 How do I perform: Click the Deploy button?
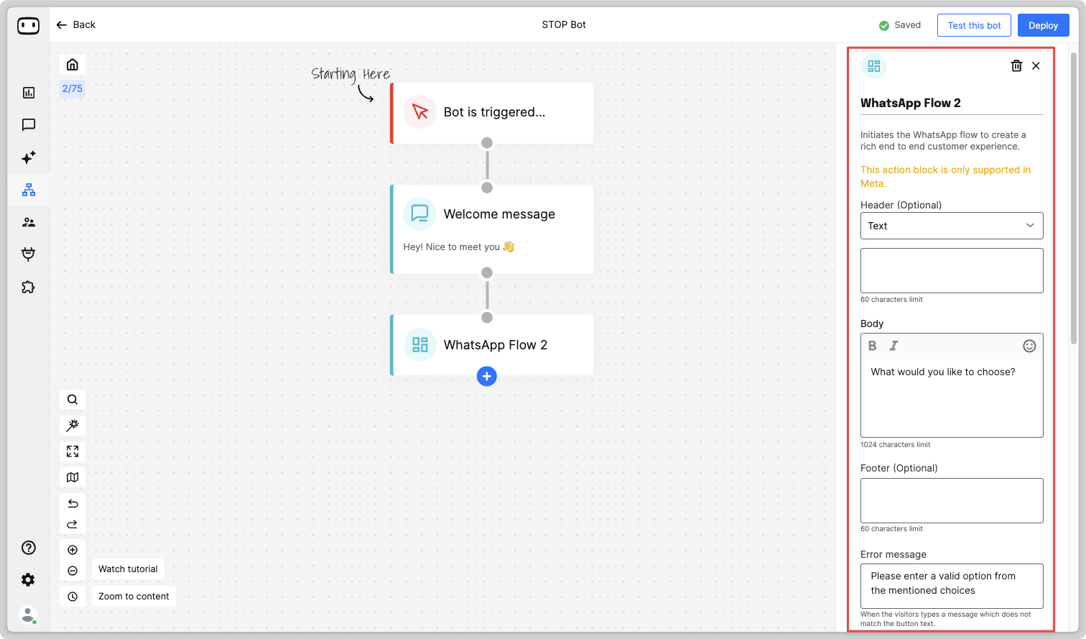coord(1043,25)
